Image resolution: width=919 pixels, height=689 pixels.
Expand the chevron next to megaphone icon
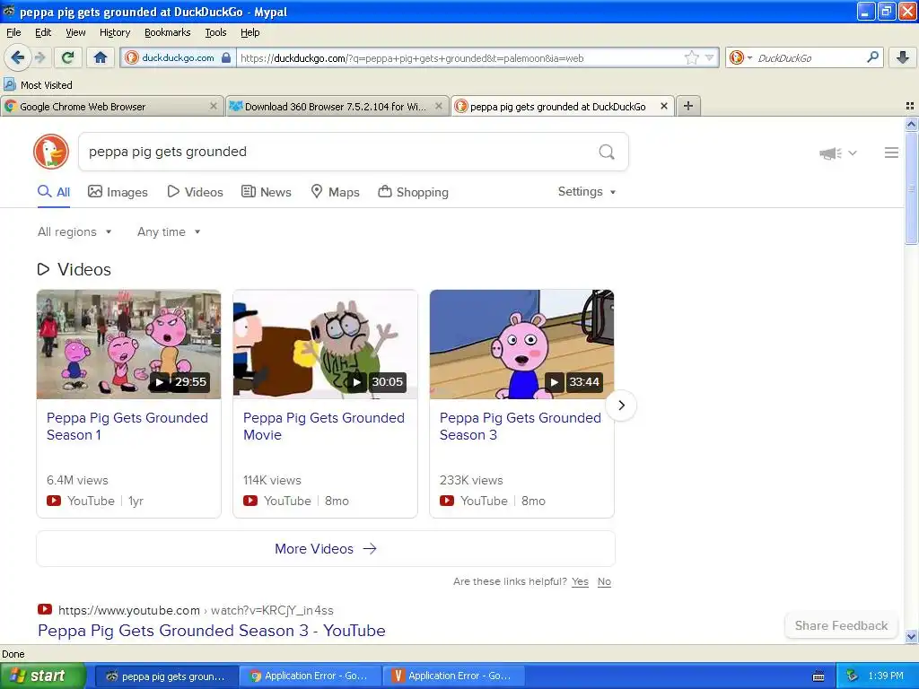[853, 153]
